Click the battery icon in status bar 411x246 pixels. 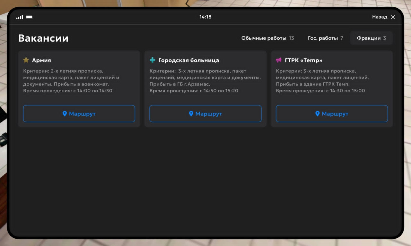(x=29, y=17)
